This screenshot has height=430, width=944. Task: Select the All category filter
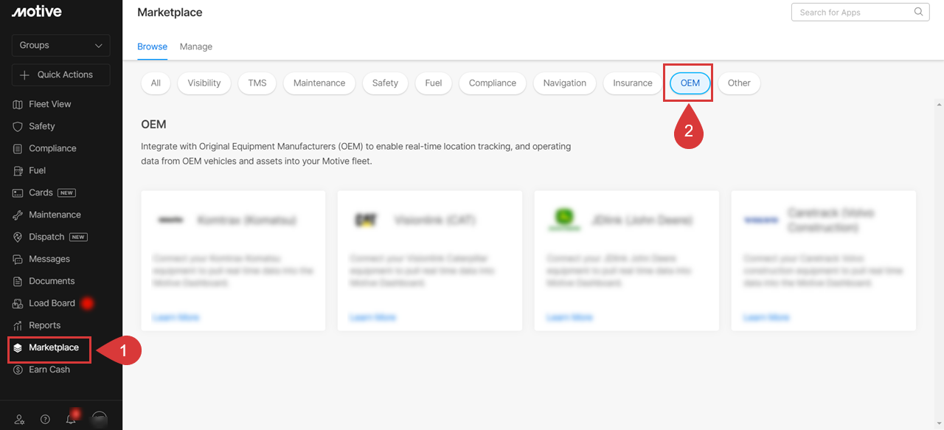(156, 83)
